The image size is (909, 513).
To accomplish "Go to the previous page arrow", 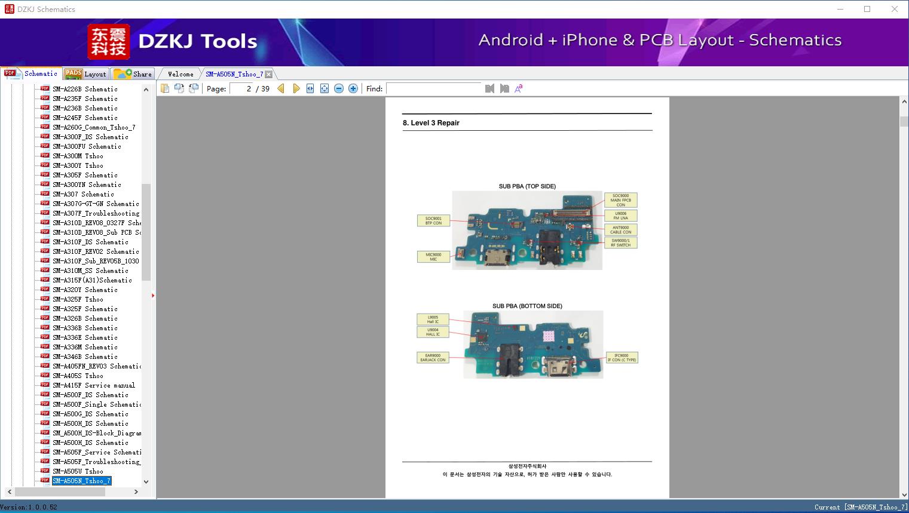I will click(281, 88).
